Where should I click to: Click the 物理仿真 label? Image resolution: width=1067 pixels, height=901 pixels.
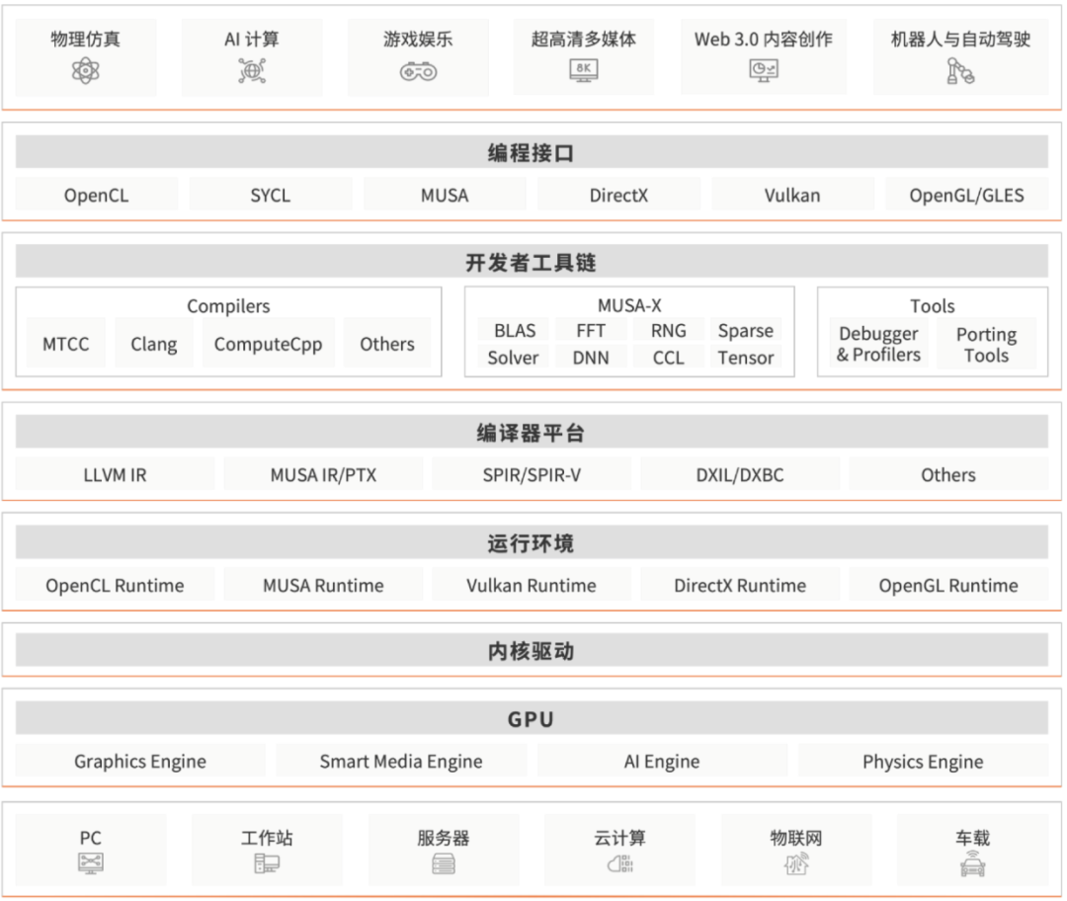pos(86,39)
